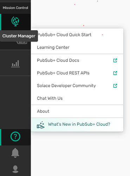
Task: Click the Mission Control label
Action: click(x=15, y=8)
